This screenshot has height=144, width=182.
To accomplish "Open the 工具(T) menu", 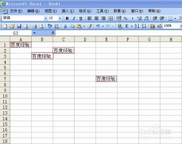I will click(103, 11).
